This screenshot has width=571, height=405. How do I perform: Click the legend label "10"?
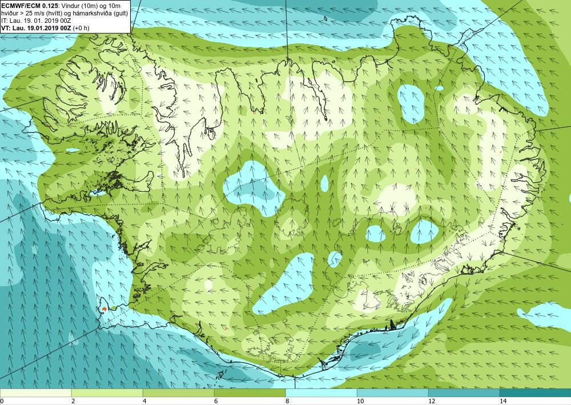[x=360, y=401]
